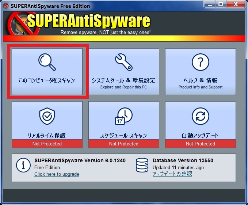Open スケジュール スキャン label
This screenshot has height=205, width=248.
(x=124, y=136)
